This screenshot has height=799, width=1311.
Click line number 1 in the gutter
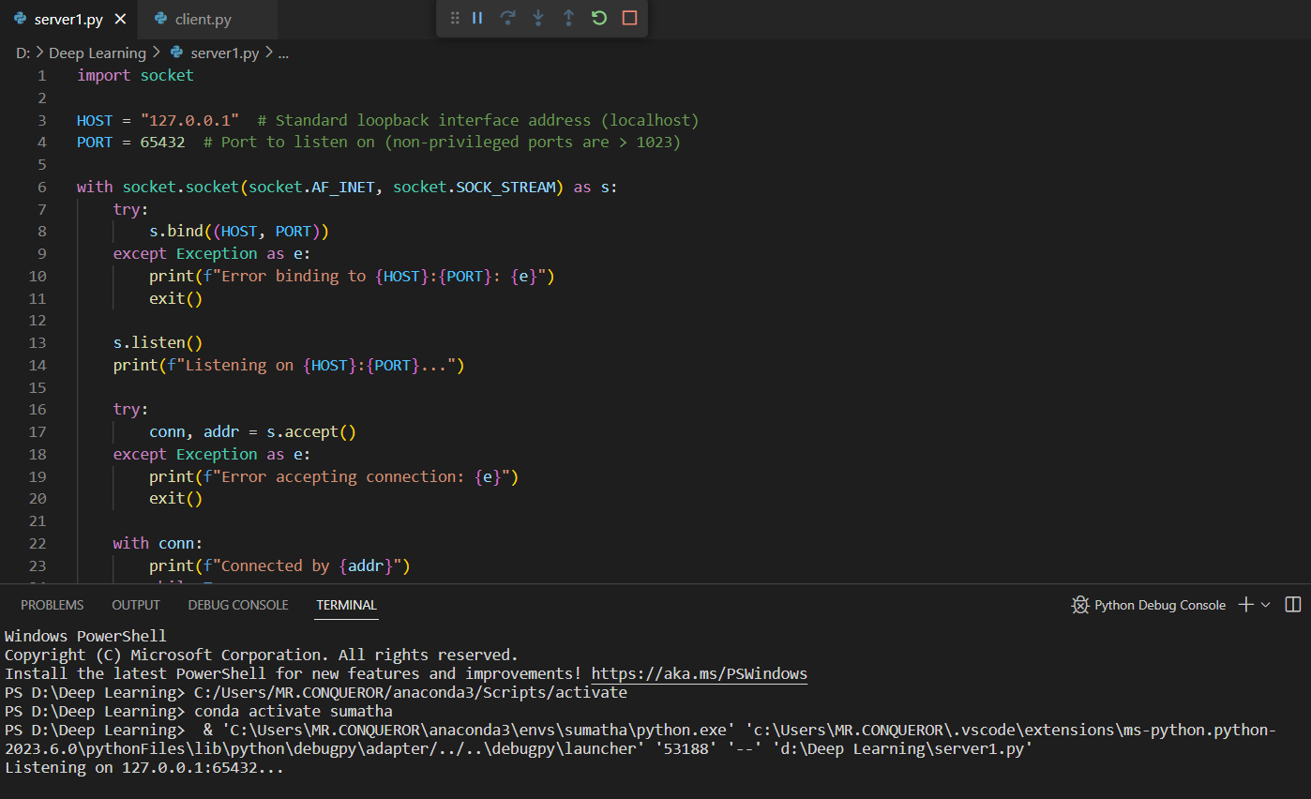[x=41, y=75]
